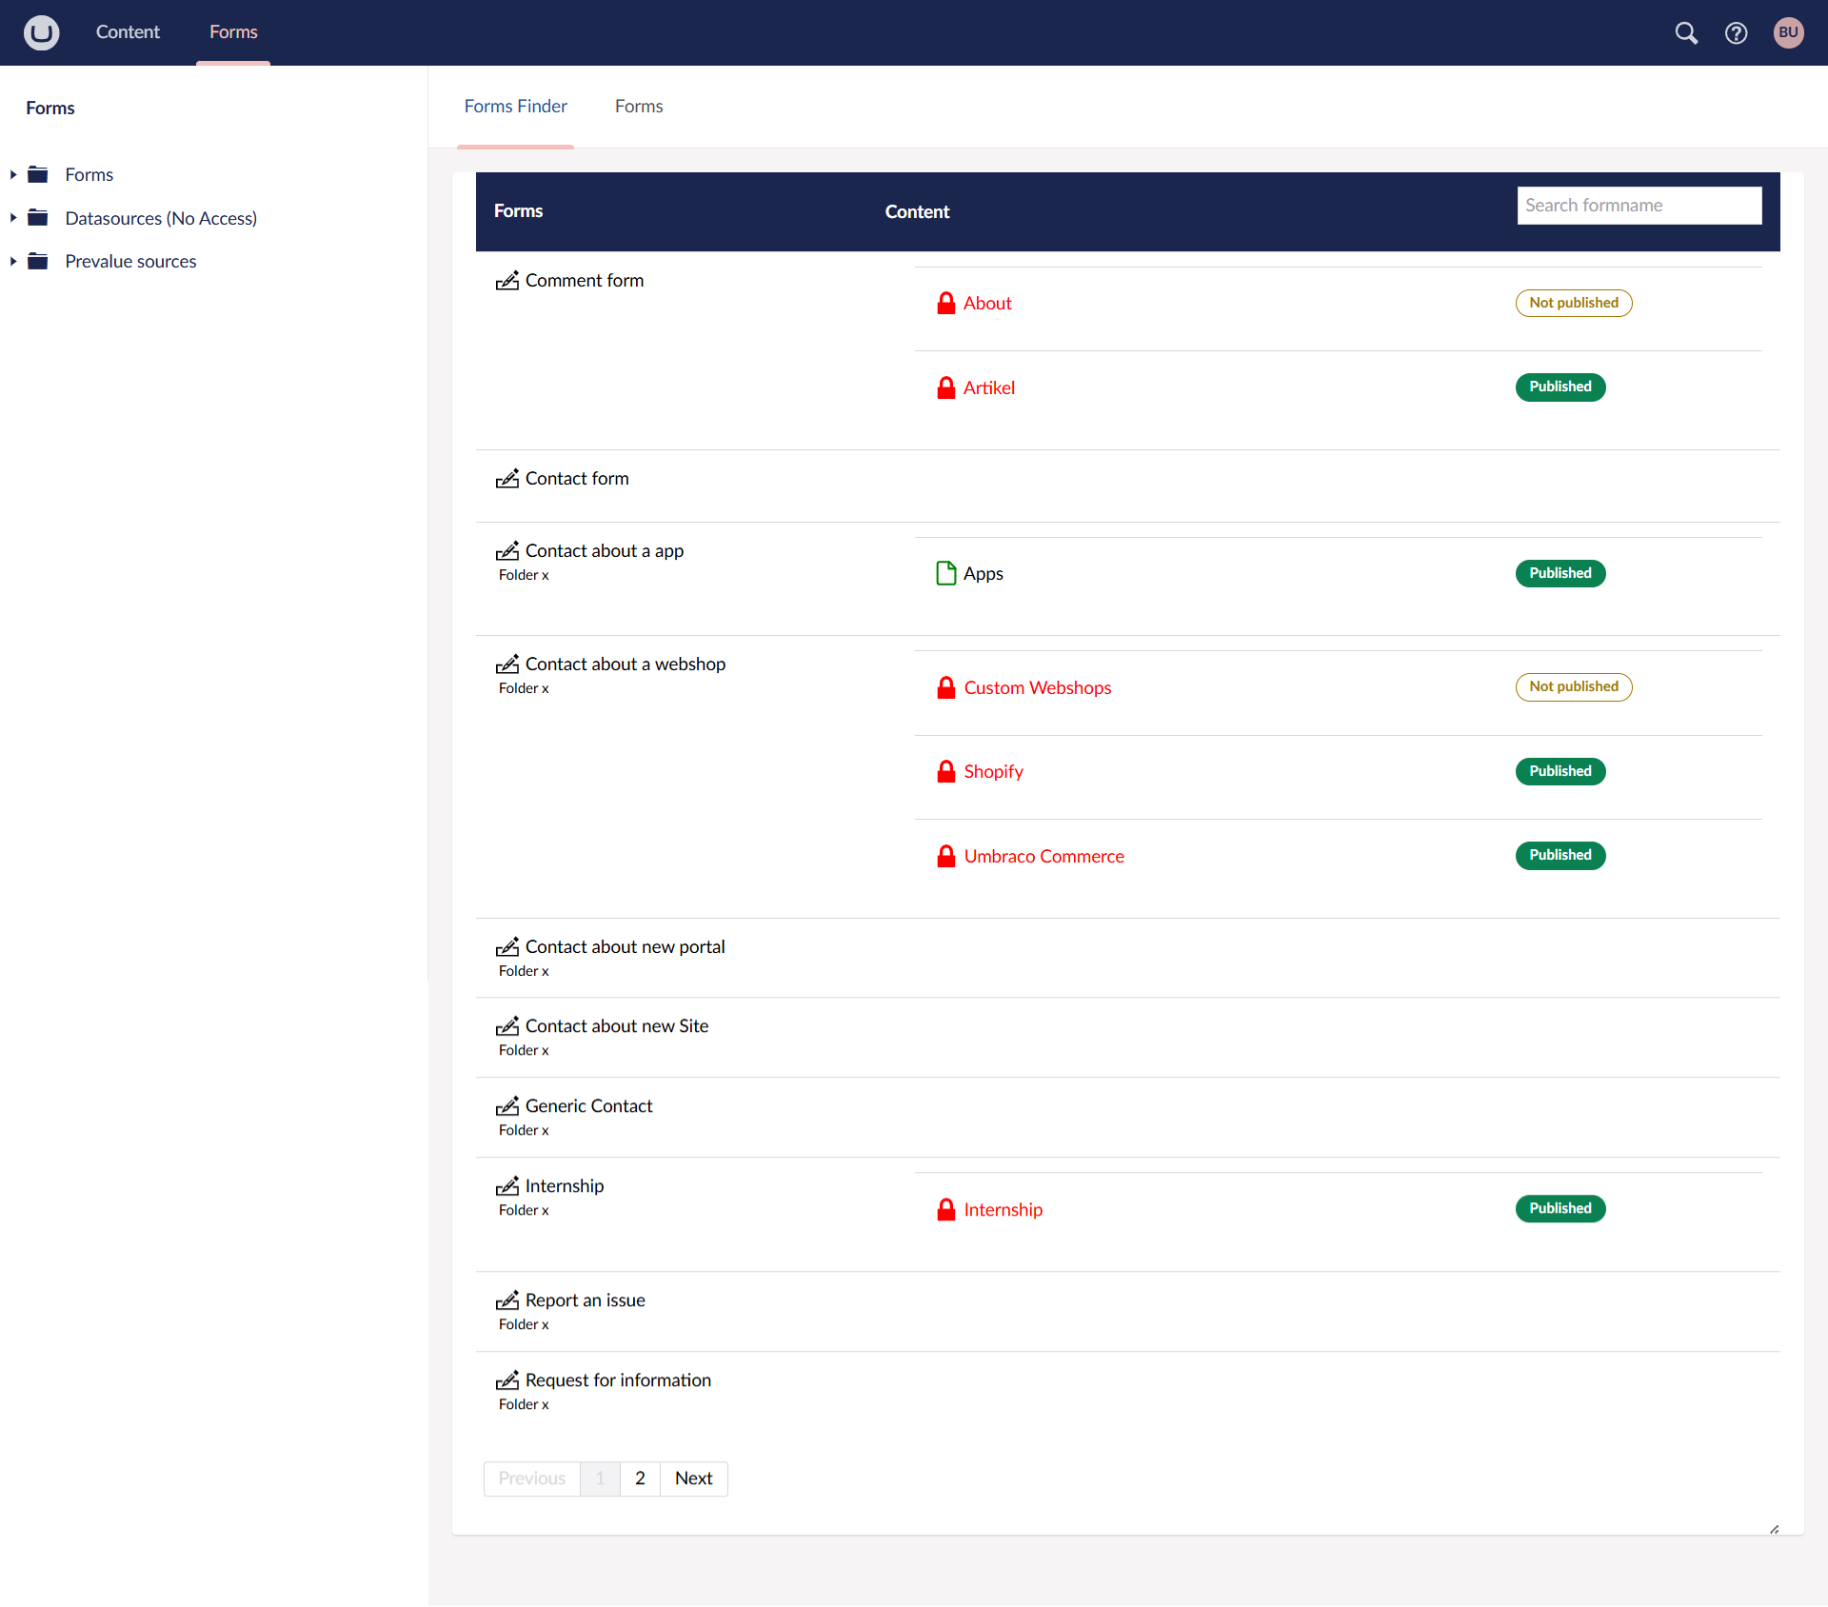This screenshot has width=1828, height=1607.
Task: Click the Search formname input field
Action: [1639, 204]
